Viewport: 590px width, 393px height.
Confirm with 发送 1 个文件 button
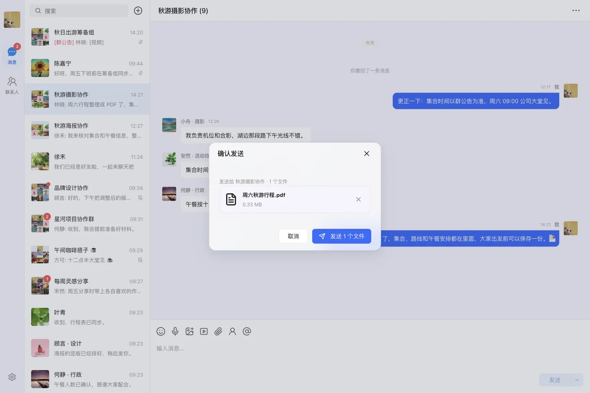(x=342, y=236)
